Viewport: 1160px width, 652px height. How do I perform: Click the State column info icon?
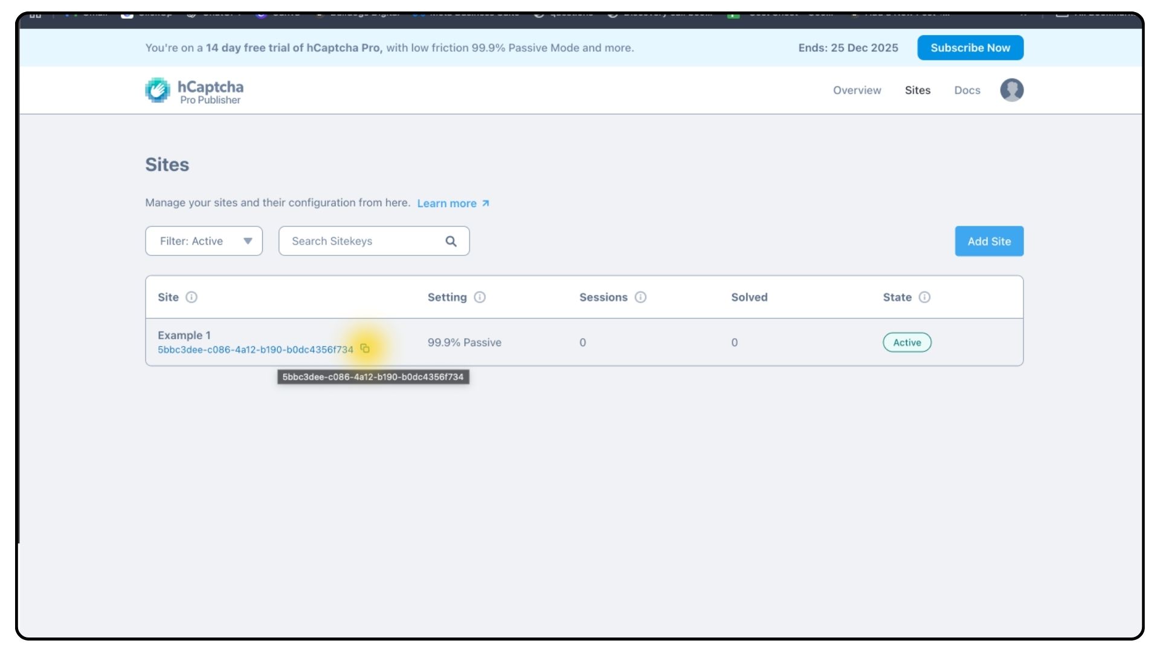click(924, 297)
